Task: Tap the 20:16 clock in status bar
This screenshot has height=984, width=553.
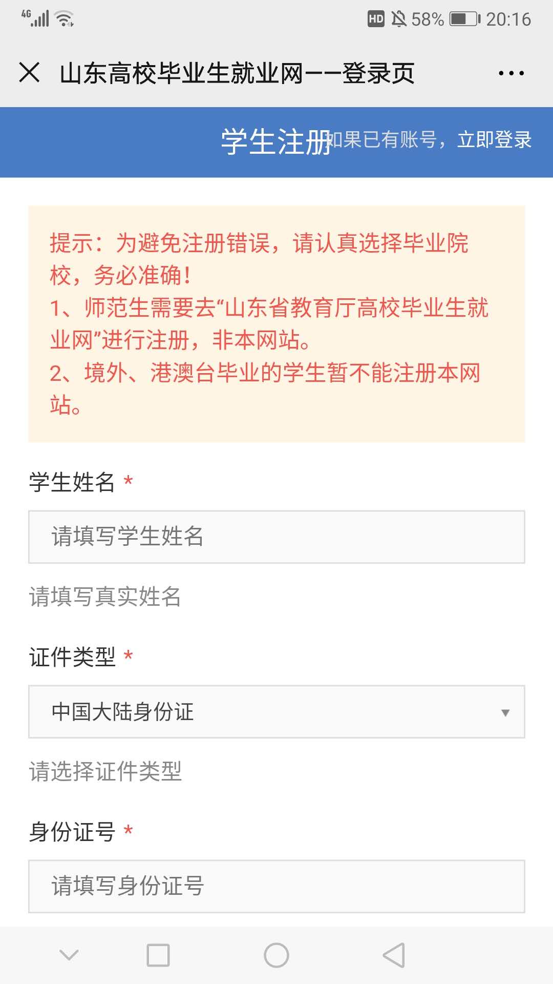Action: [508, 19]
